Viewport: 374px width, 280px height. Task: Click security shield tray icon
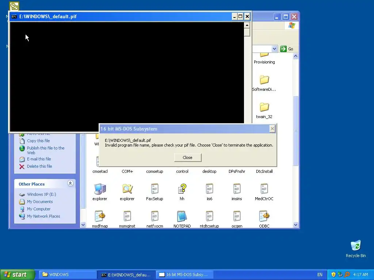(333, 275)
